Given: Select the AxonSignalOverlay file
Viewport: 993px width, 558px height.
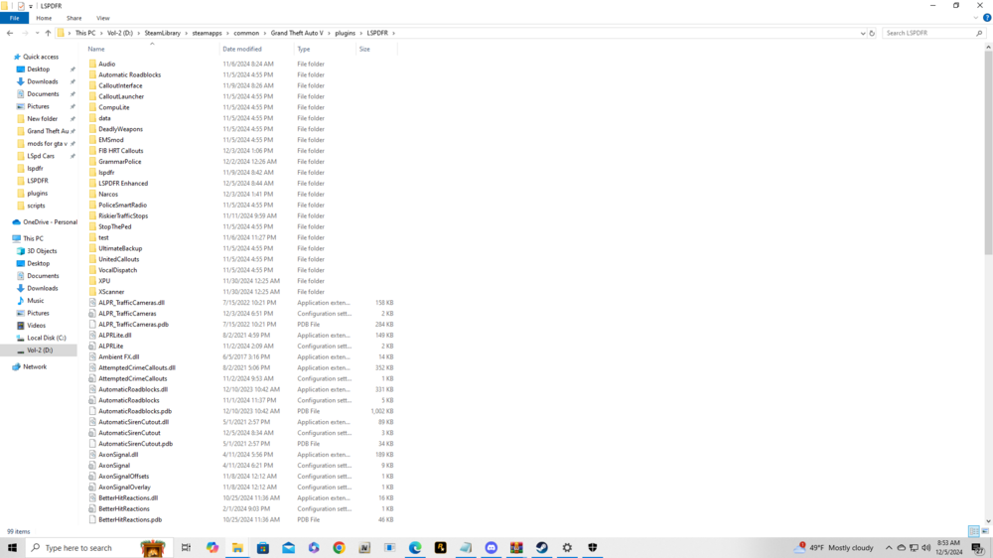Looking at the screenshot, I should point(124,488).
